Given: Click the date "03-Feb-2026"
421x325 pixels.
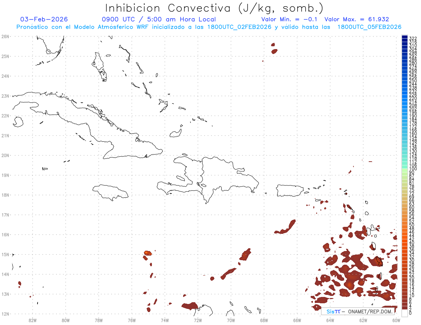Looking at the screenshot, I should (44, 19).
